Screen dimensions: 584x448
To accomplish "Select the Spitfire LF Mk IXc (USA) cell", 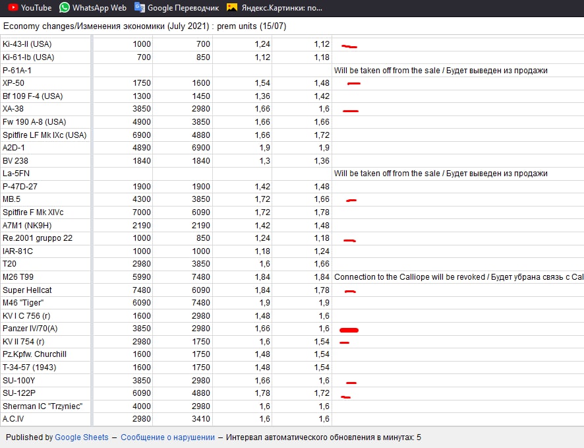I will coord(44,135).
